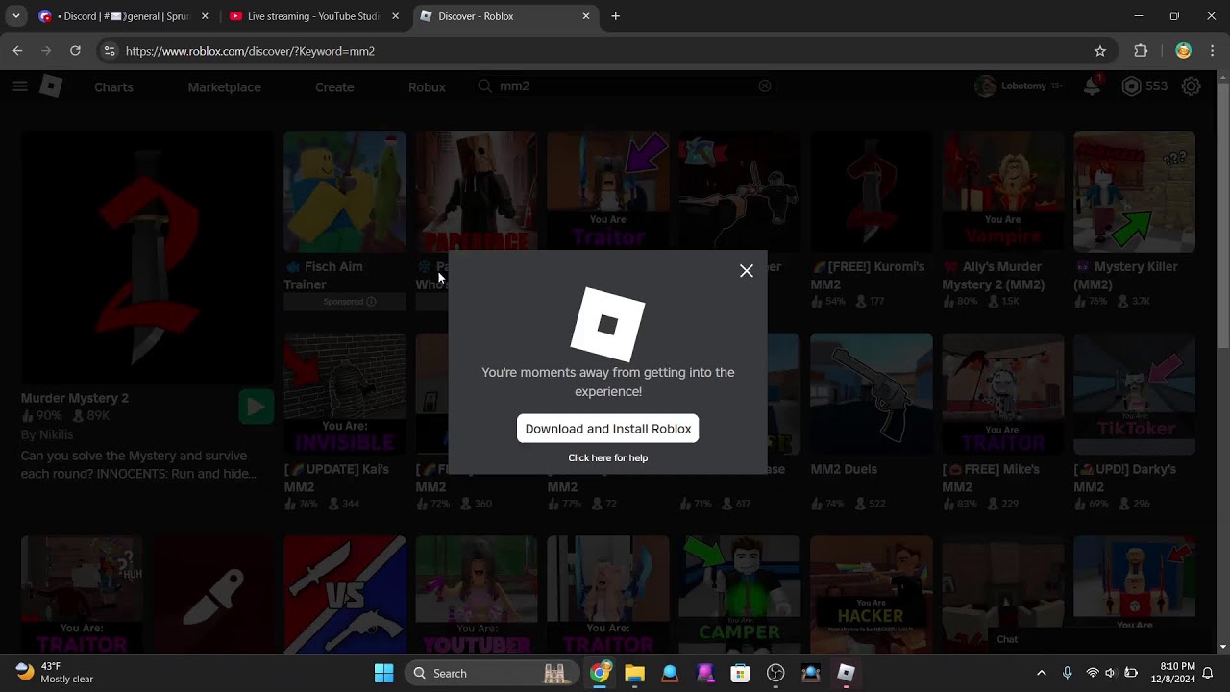Open the Windows notification bell
The height and width of the screenshot is (692, 1230).
pos(1209,673)
